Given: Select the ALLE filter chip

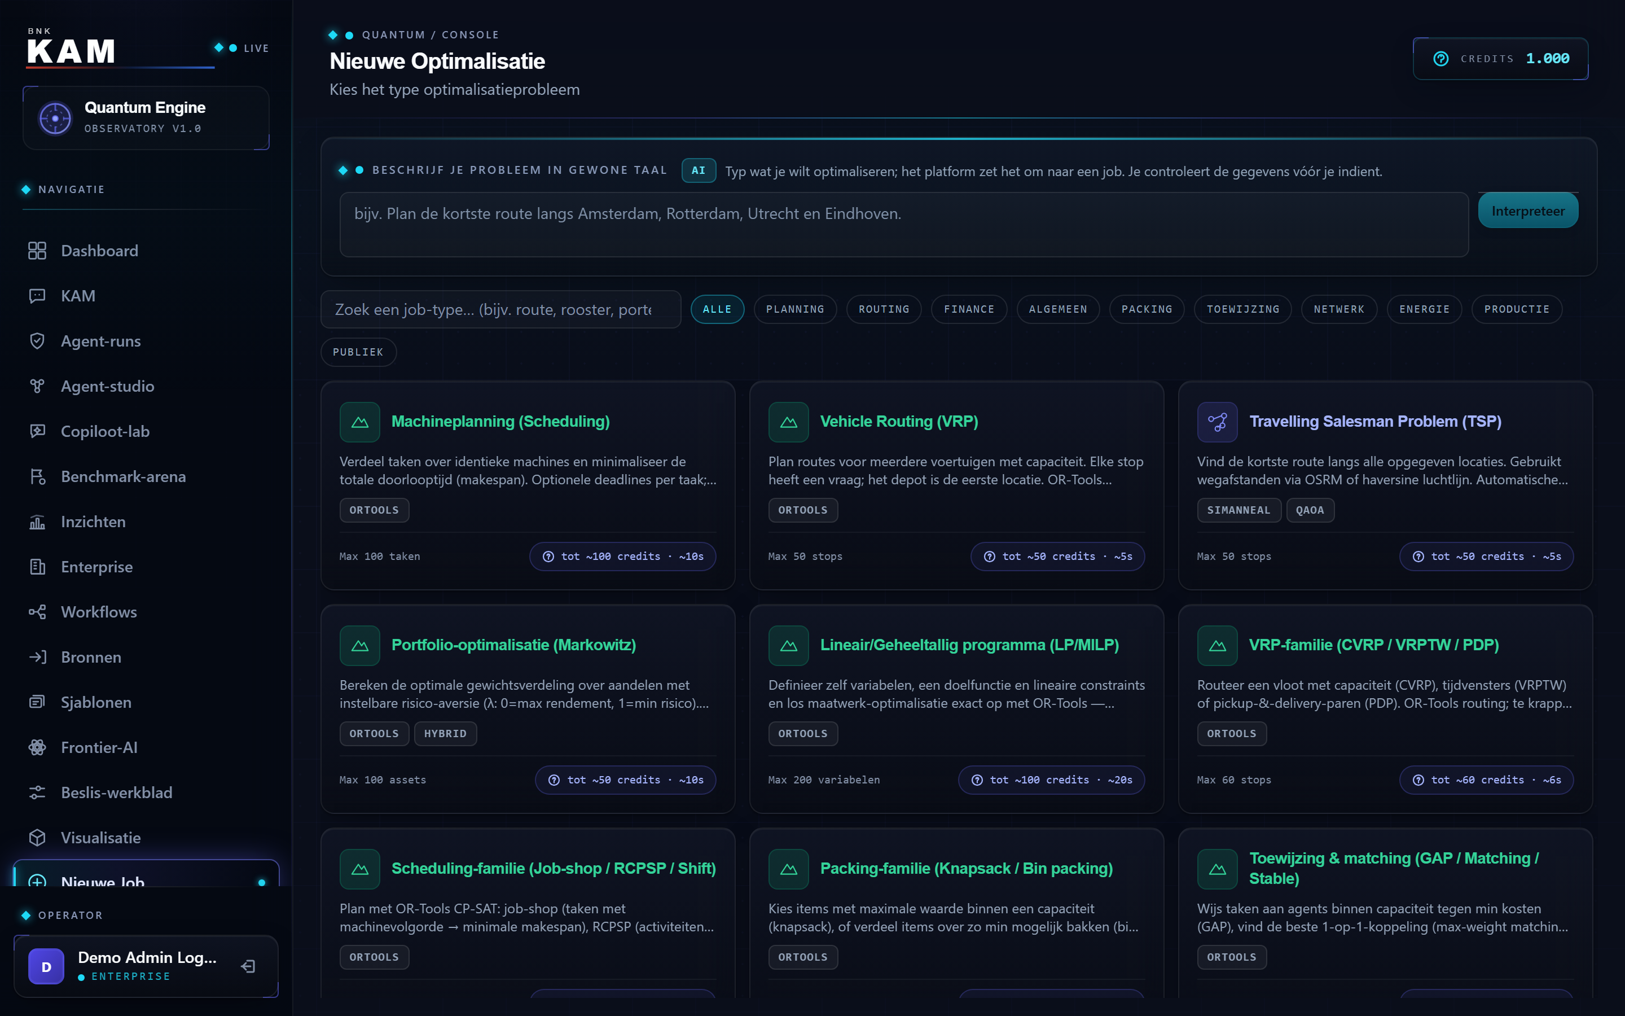Looking at the screenshot, I should click(x=717, y=309).
